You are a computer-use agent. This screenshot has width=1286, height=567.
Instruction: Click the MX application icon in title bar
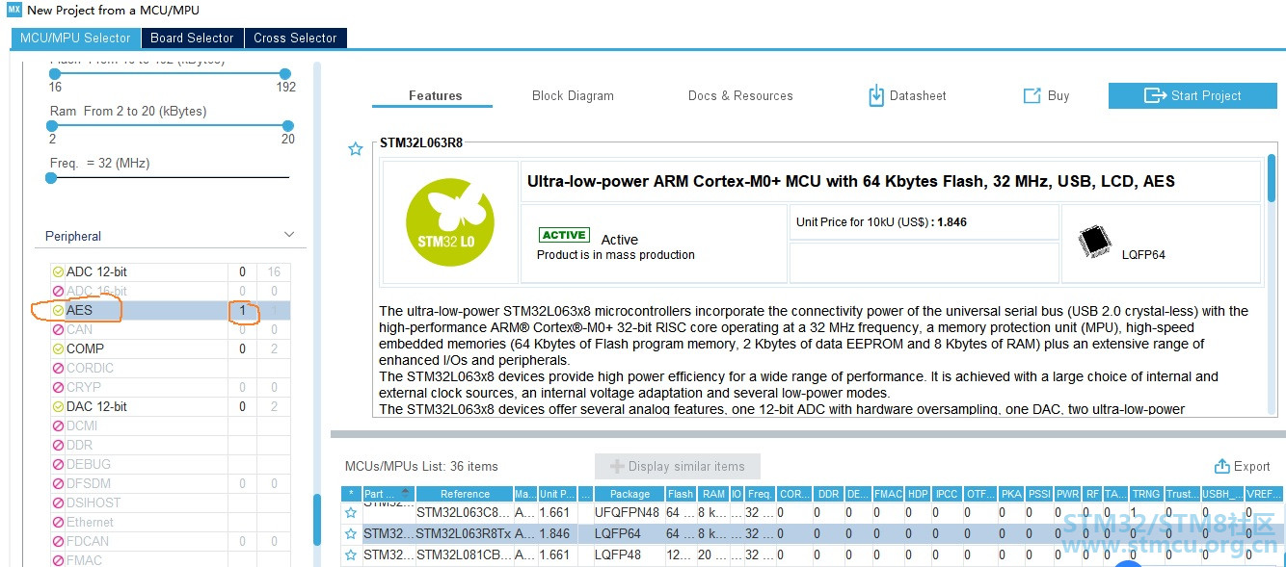(13, 10)
